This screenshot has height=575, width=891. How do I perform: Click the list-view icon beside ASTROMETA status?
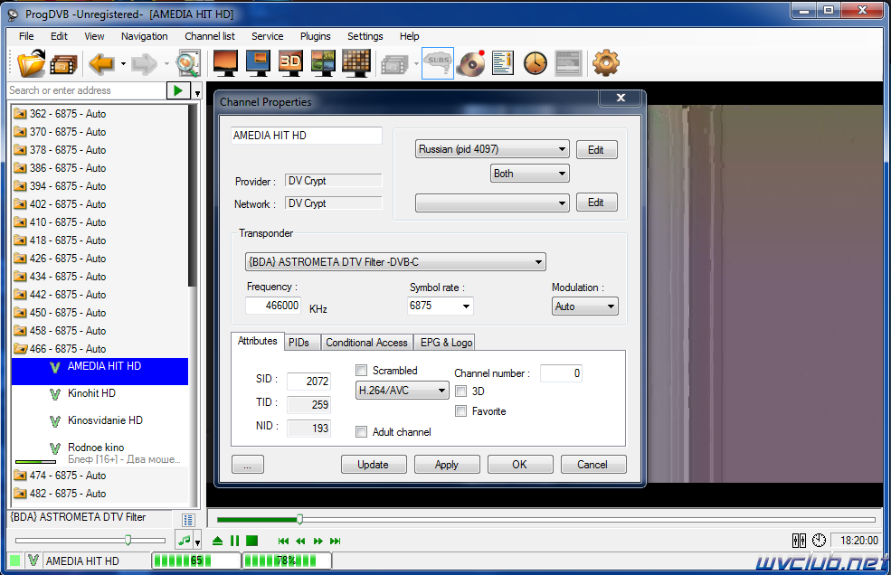point(188,520)
